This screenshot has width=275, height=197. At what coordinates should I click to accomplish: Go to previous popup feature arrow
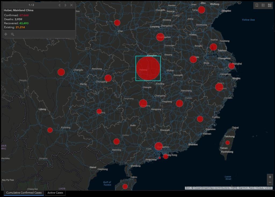point(59,5)
